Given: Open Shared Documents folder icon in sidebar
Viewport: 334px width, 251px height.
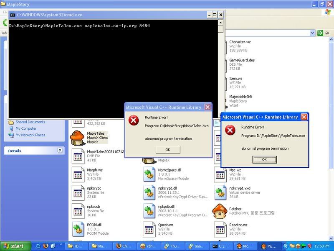Looking at the screenshot, I should tap(11, 122).
